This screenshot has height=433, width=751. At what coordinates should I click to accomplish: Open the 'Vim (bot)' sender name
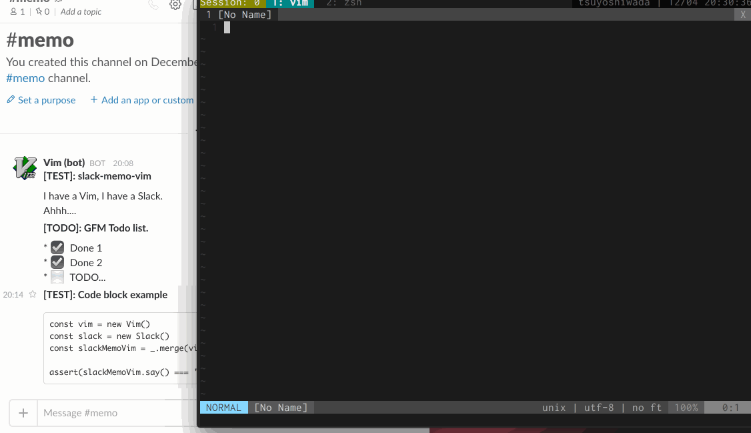[x=64, y=162]
